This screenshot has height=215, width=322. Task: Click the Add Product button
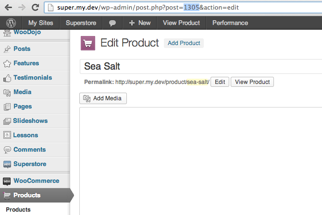point(184,43)
